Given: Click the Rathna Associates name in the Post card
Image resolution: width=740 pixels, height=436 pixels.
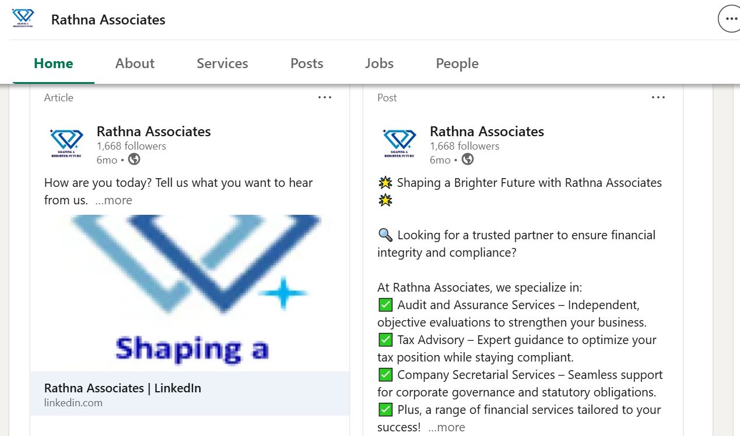Looking at the screenshot, I should [487, 132].
